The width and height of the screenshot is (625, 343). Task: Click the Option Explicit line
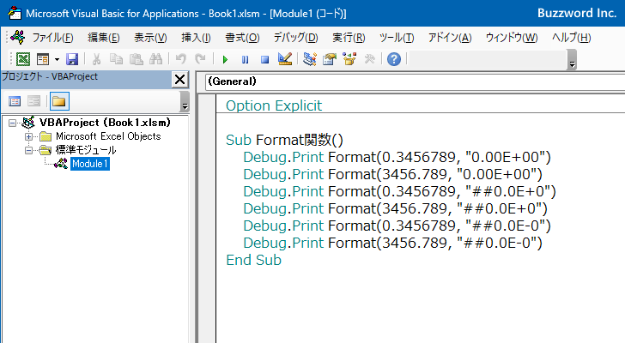pyautogui.click(x=274, y=105)
